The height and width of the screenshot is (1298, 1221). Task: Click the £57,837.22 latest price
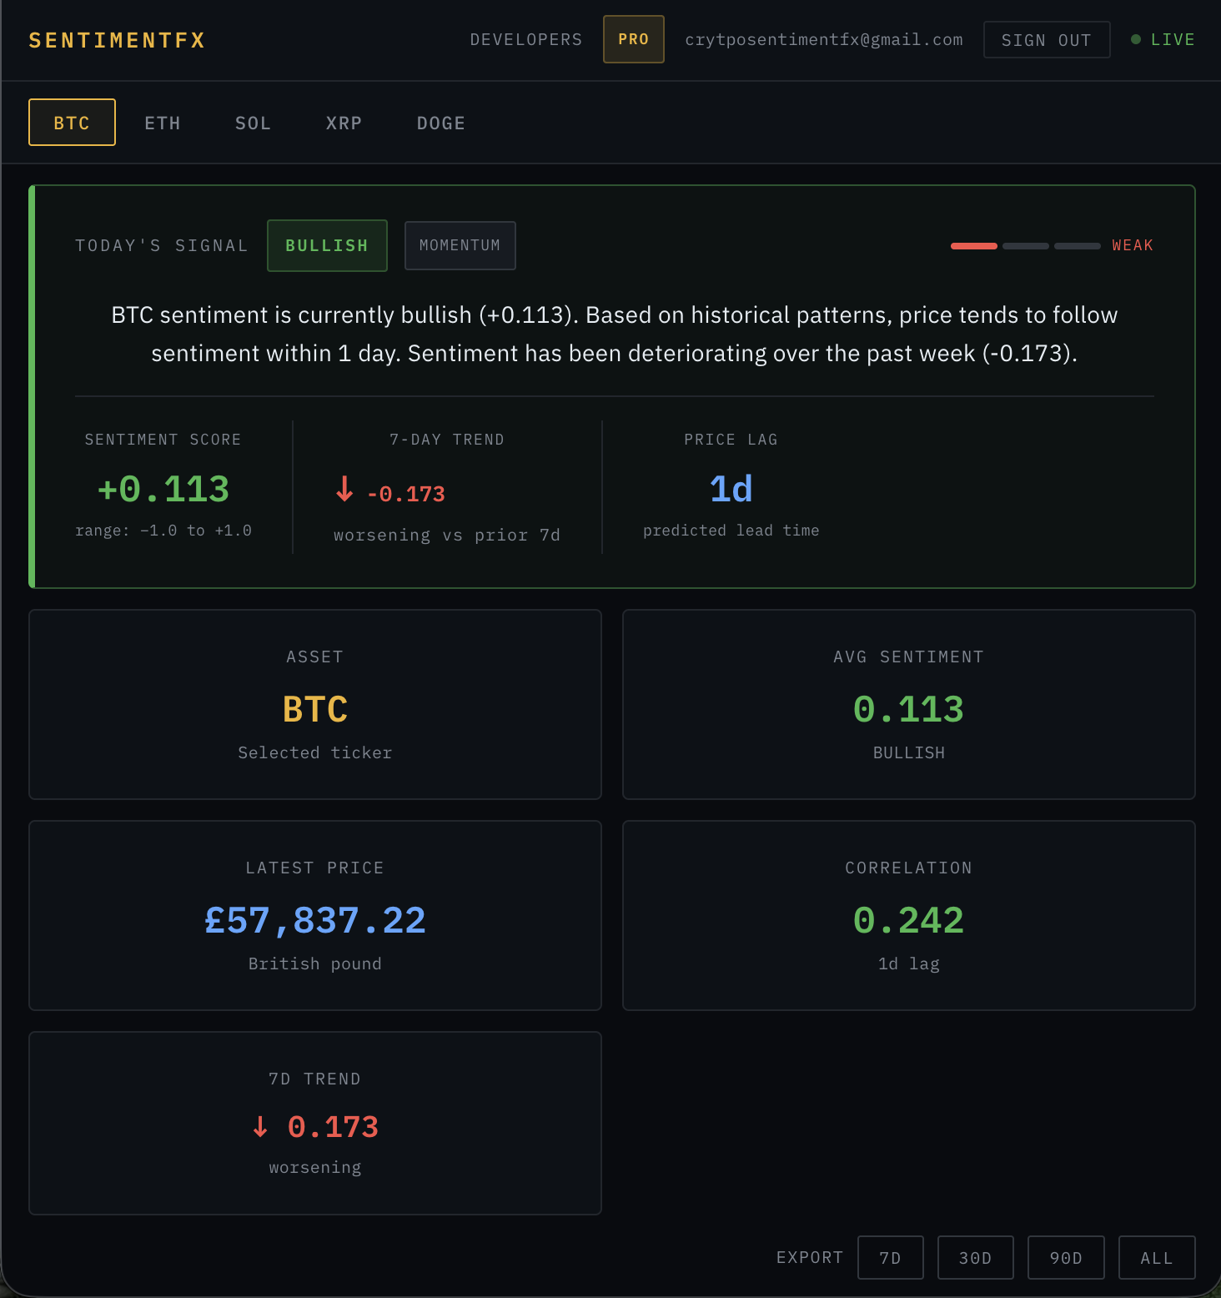(x=315, y=920)
